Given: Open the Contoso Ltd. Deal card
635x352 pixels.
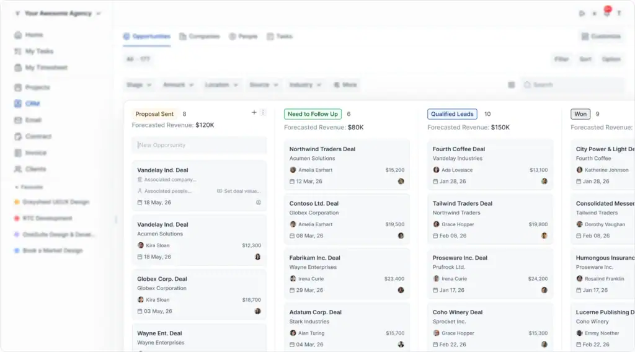Looking at the screenshot, I should (347, 219).
